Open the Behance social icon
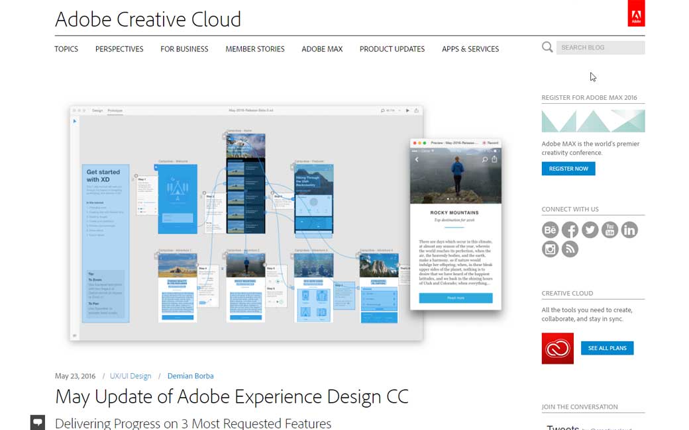689x430 pixels. pos(551,230)
